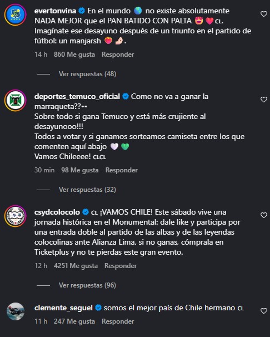Screen dimensions: 270x337
Task: Expand Ver respuestas (96) replies
Action: pos(87,285)
